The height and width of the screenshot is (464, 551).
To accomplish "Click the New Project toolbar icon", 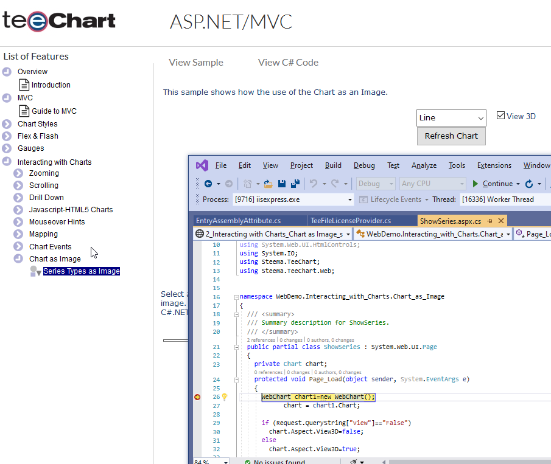I will (248, 184).
